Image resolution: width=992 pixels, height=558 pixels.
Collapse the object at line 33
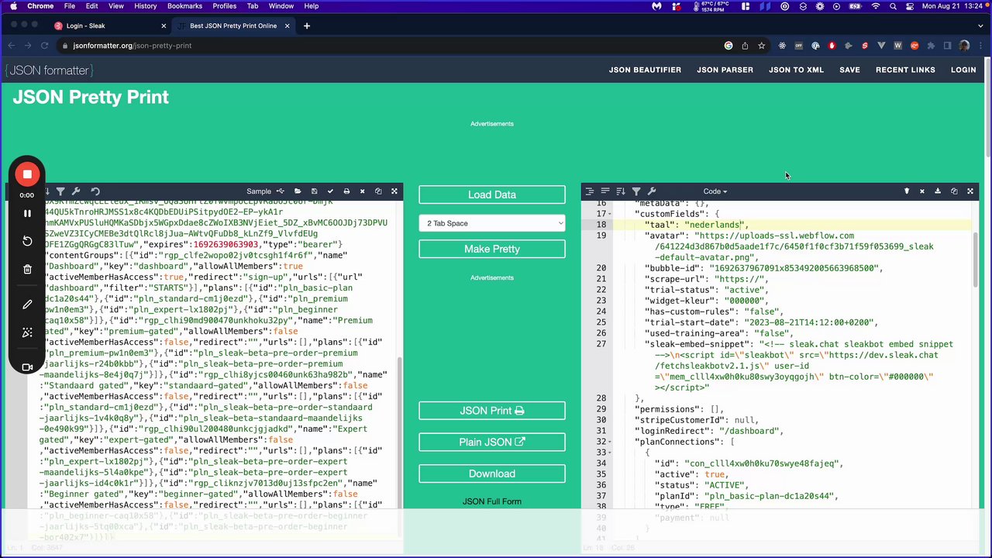pyautogui.click(x=611, y=453)
